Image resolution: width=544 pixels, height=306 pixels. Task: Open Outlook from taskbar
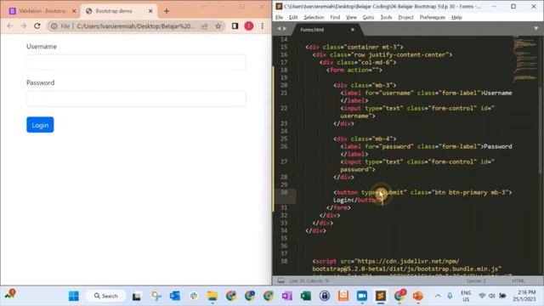(175, 296)
